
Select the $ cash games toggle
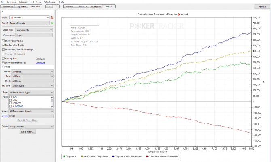[x=49, y=6]
